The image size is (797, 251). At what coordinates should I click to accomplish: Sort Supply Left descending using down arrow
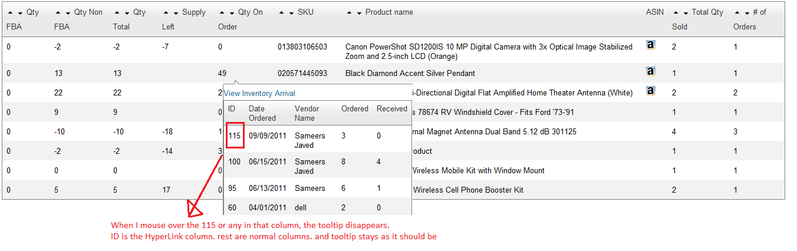176,12
